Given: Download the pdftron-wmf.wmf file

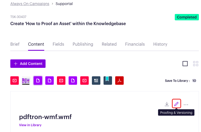Looking at the screenshot, I should point(167,104).
